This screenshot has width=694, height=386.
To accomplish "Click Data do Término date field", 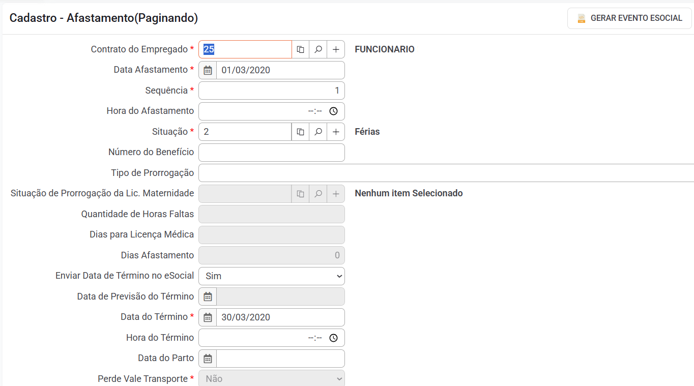I will tap(280, 317).
